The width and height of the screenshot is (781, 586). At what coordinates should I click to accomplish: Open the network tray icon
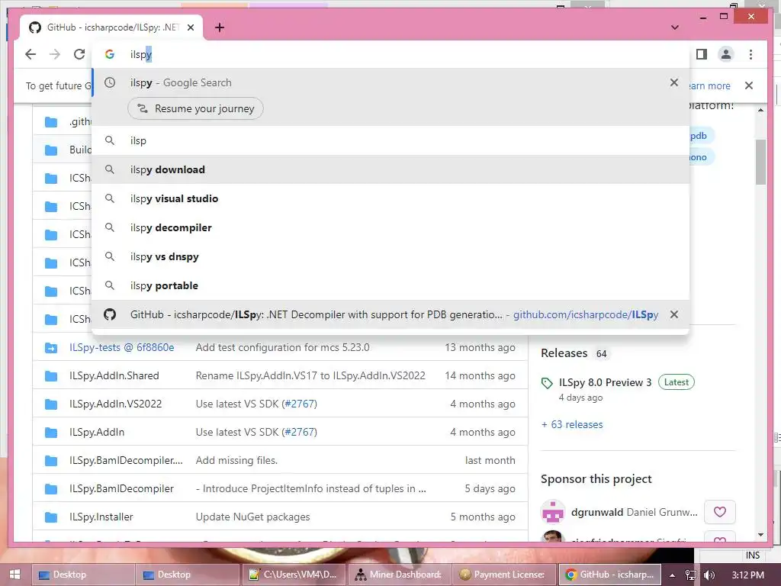pos(691,575)
